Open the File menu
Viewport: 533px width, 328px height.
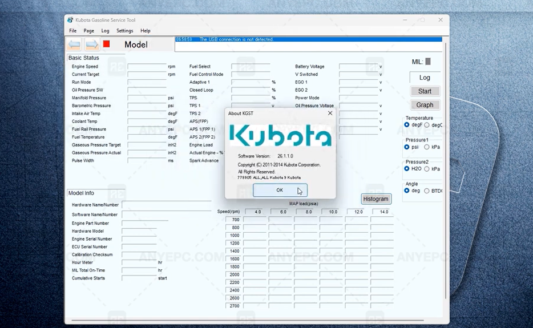72,31
